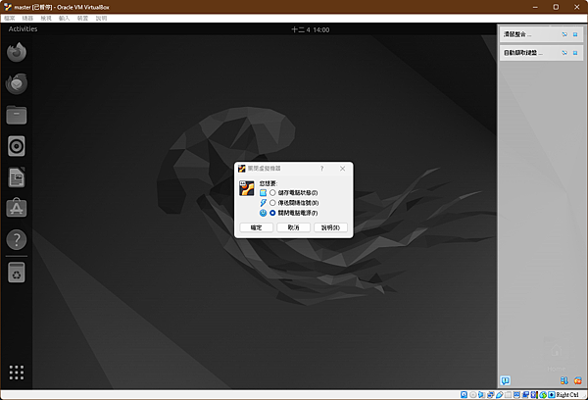Screen dimensions: 588x400
Task: Click the don't-show-again icon on the 自動擷取鍵盤 notification
Action: pyautogui.click(x=564, y=53)
